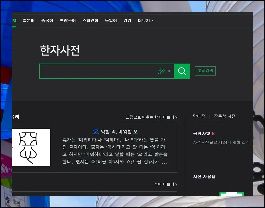
Task: Click the 惡 ancient script image thumbnail
Action: point(31,147)
